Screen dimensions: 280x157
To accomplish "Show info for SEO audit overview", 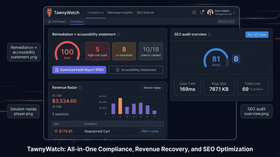I will point(209,34).
